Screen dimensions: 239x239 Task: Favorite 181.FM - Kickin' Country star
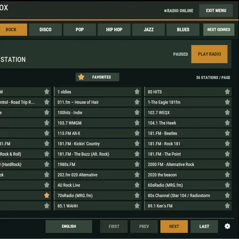[x=137, y=143]
